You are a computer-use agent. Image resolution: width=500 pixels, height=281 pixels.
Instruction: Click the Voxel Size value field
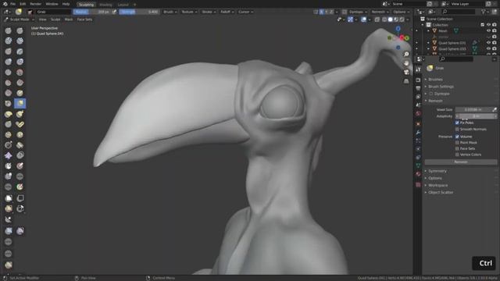click(473, 109)
